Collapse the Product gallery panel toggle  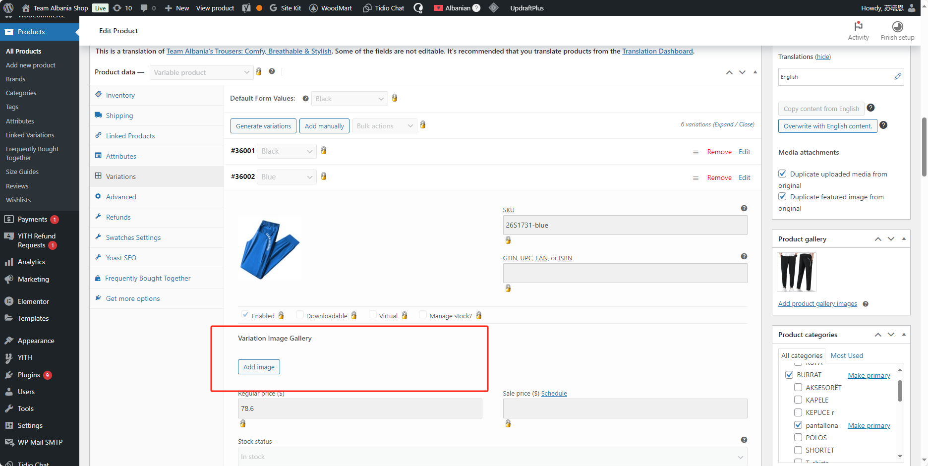click(x=904, y=239)
